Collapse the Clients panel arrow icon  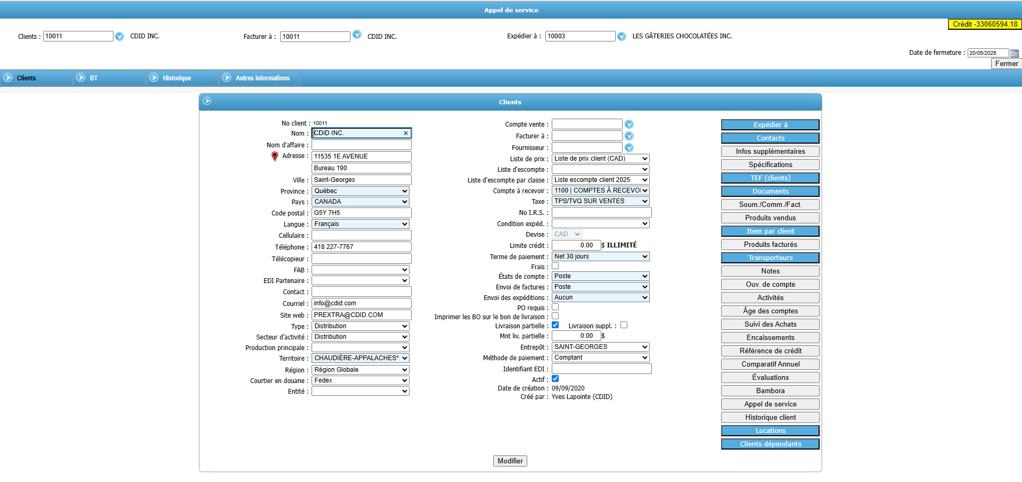pyautogui.click(x=207, y=101)
